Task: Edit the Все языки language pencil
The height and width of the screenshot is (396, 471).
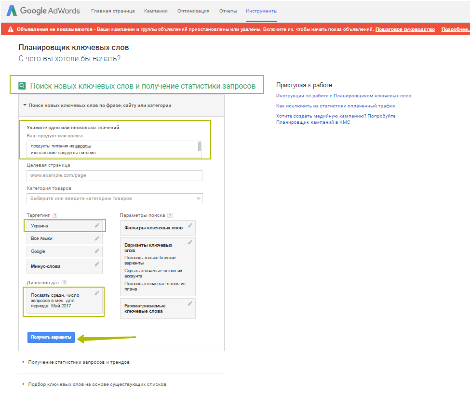Action: (x=97, y=238)
